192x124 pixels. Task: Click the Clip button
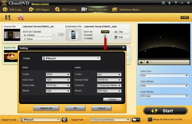pos(121,32)
